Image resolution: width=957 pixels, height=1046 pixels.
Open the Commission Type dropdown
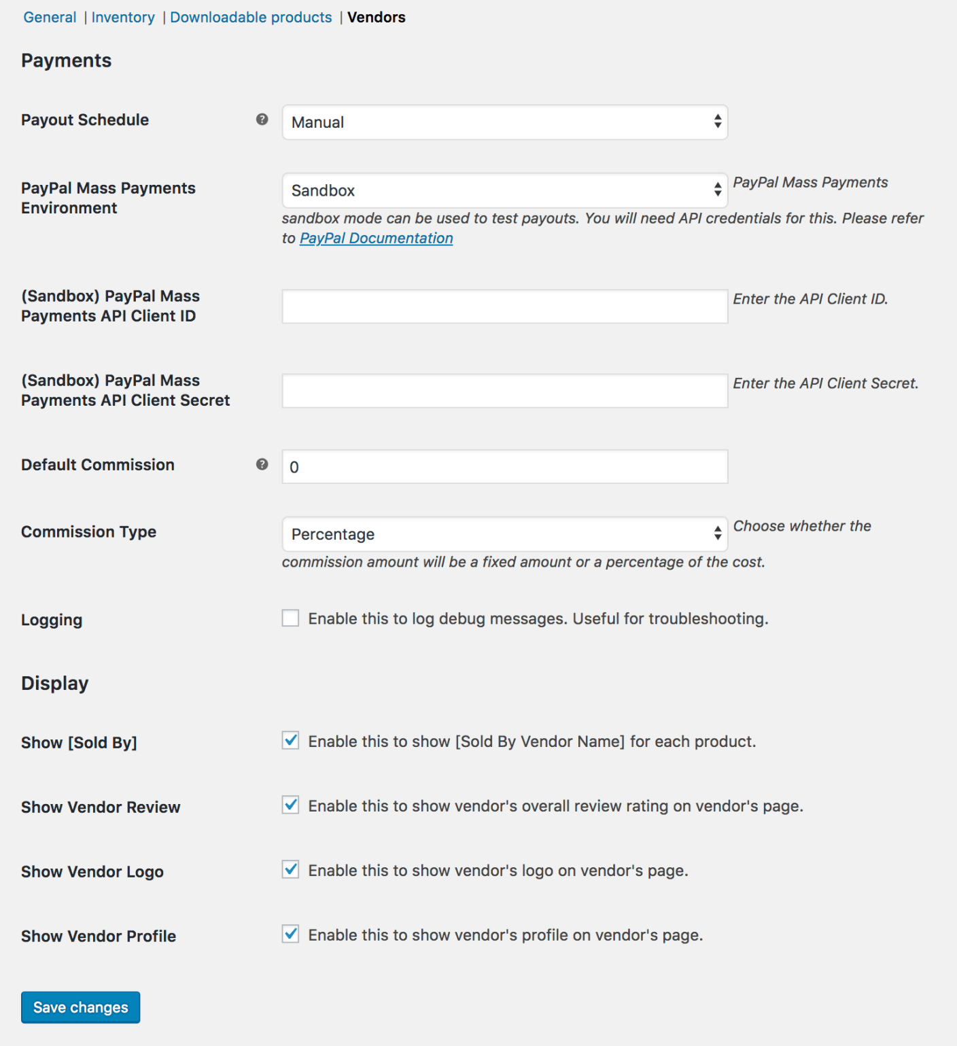504,535
